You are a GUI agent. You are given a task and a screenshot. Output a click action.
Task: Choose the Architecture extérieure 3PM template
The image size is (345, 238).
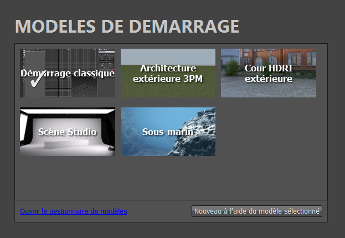click(x=168, y=73)
